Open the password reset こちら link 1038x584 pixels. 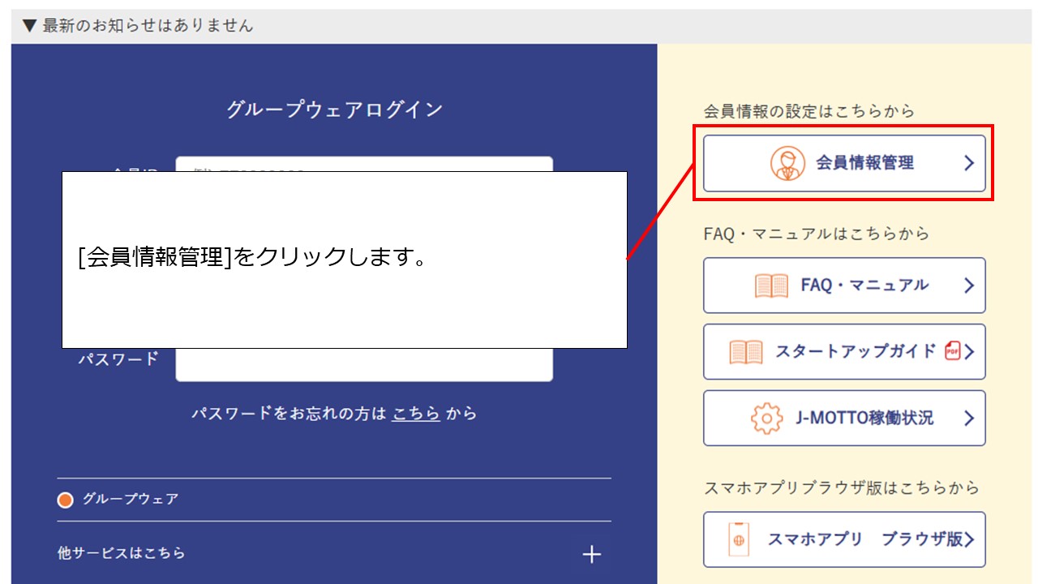tap(414, 413)
